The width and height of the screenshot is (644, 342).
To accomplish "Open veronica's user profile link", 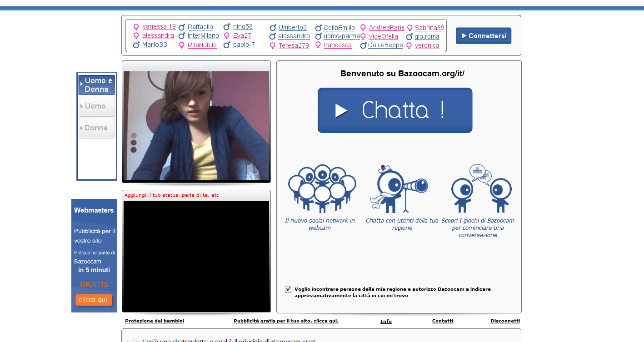I will (x=427, y=46).
